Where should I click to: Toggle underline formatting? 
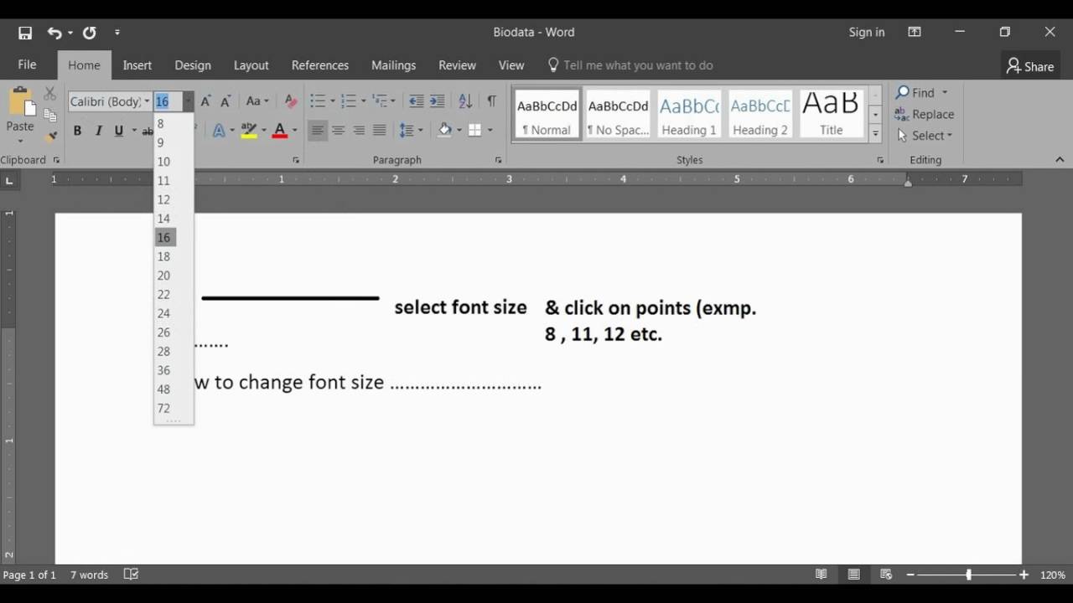(x=119, y=131)
